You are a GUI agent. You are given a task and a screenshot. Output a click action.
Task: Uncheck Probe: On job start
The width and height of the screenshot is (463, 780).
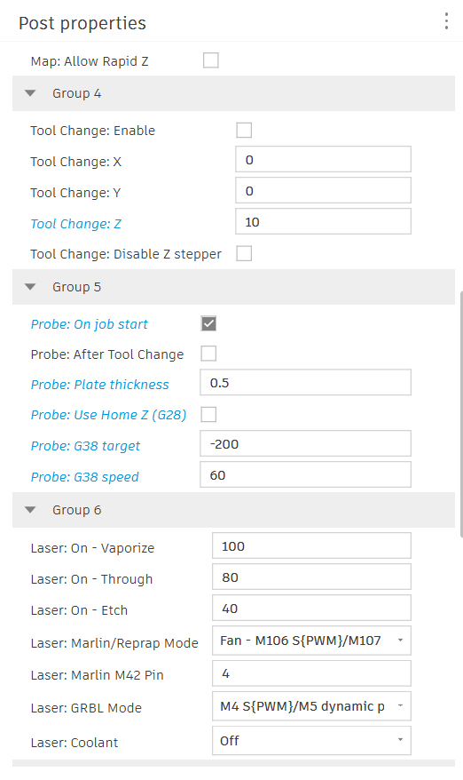coord(208,323)
